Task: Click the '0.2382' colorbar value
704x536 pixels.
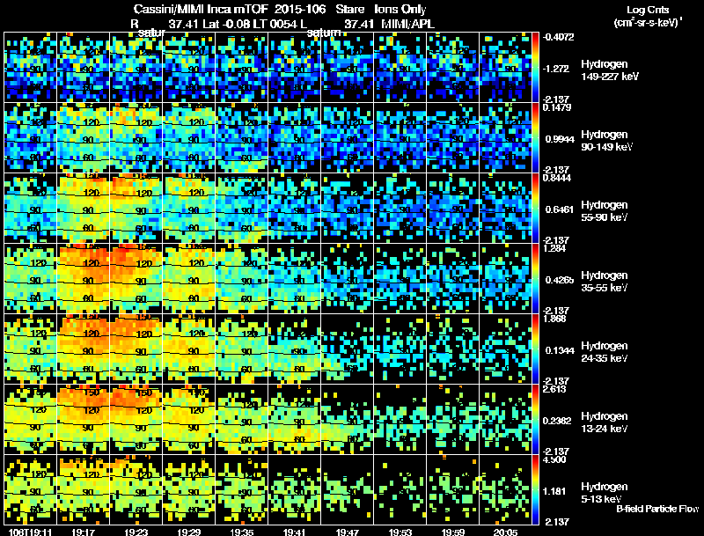Action: tap(560, 421)
